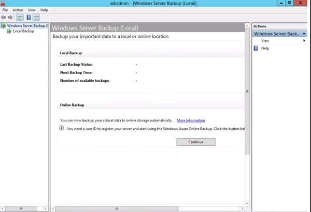Click tree pane scroll right arrow
This screenshot has width=311, height=212.
pyautogui.click(x=46, y=208)
